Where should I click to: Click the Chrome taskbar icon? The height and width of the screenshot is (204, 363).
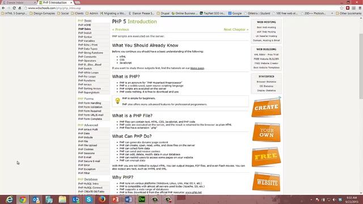[x=23, y=199]
